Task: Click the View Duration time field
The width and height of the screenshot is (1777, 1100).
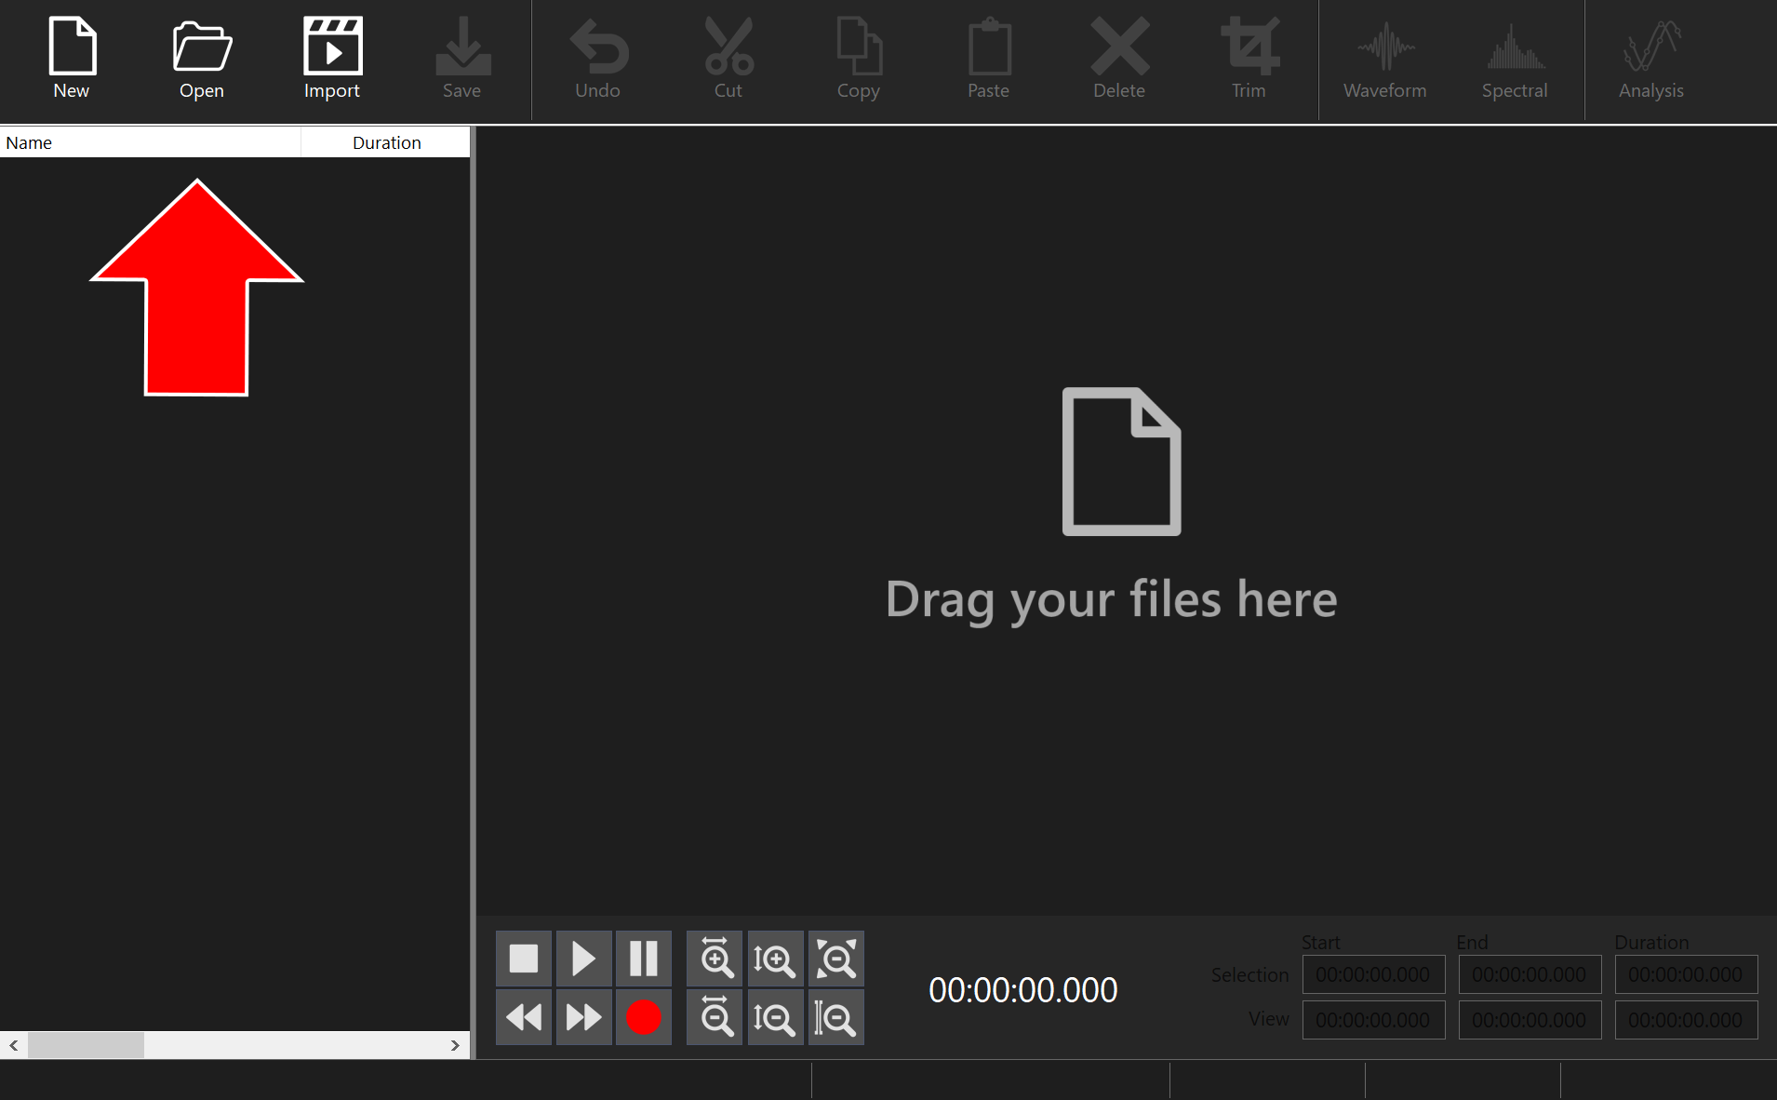Action: coord(1686,1020)
